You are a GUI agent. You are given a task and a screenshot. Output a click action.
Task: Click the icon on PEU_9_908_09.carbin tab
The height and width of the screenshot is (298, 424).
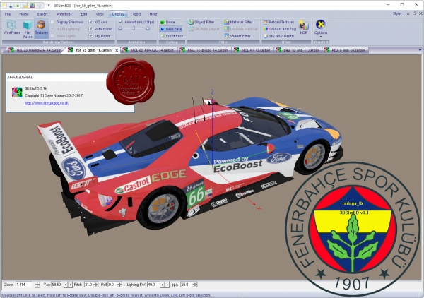(327, 50)
